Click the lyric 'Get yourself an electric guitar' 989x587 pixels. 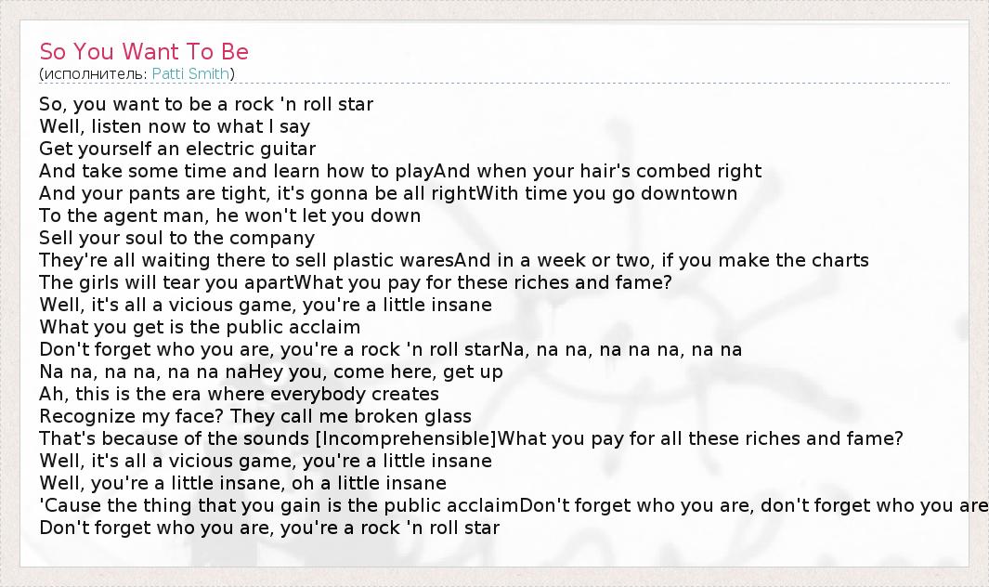point(177,149)
